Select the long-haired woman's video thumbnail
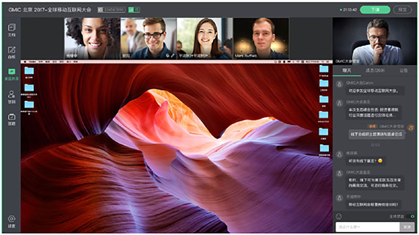This screenshot has width=419, height=235. [x=205, y=38]
